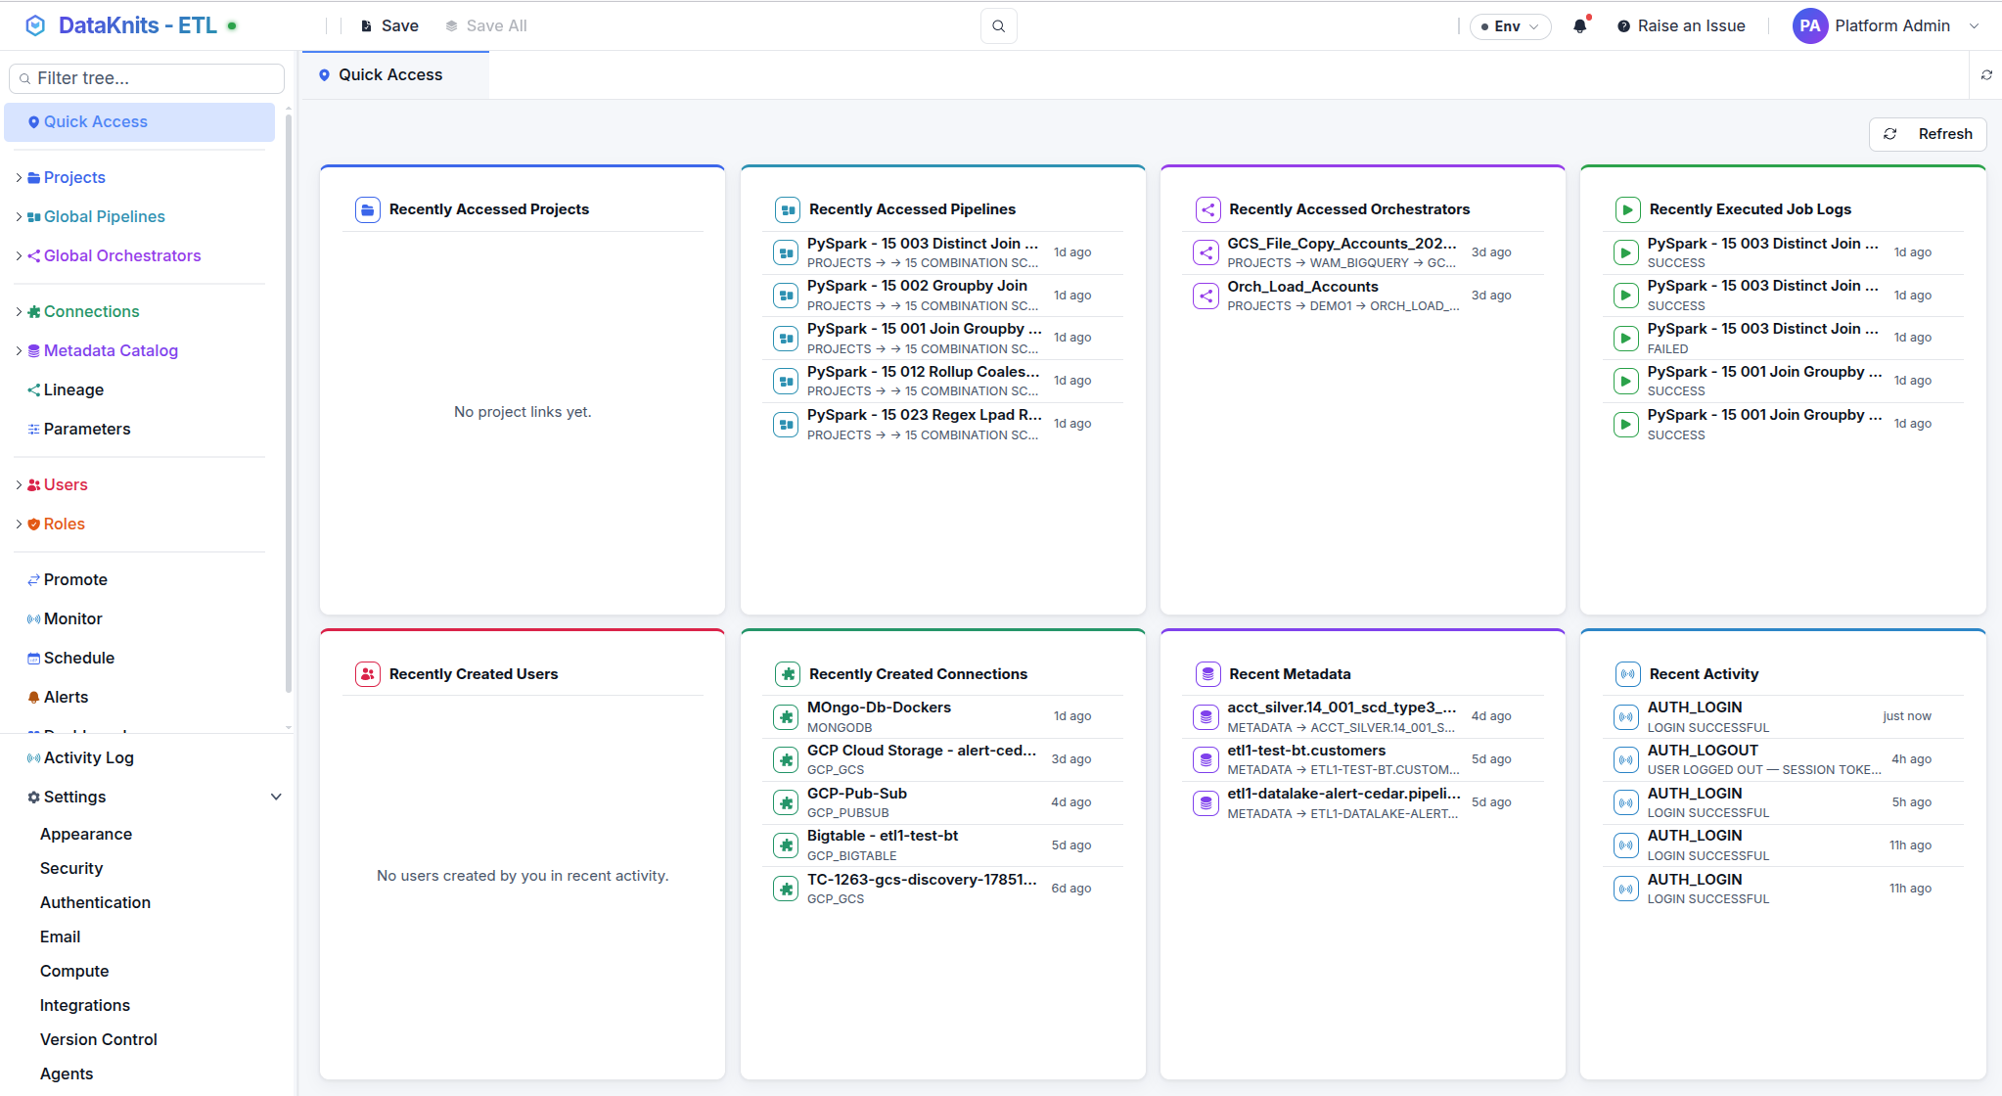
Task: Select Quick Access in sidebar tree
Action: pyautogui.click(x=139, y=122)
